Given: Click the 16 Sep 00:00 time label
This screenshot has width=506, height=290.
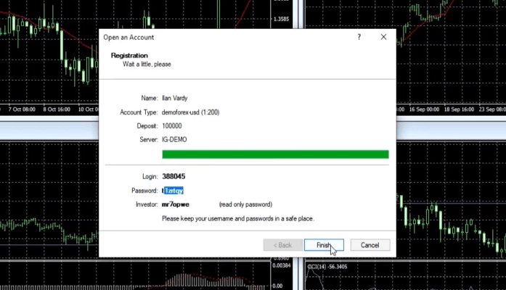Looking at the screenshot, I should 424,109.
